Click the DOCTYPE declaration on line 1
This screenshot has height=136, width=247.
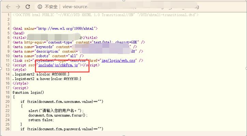(105, 15)
